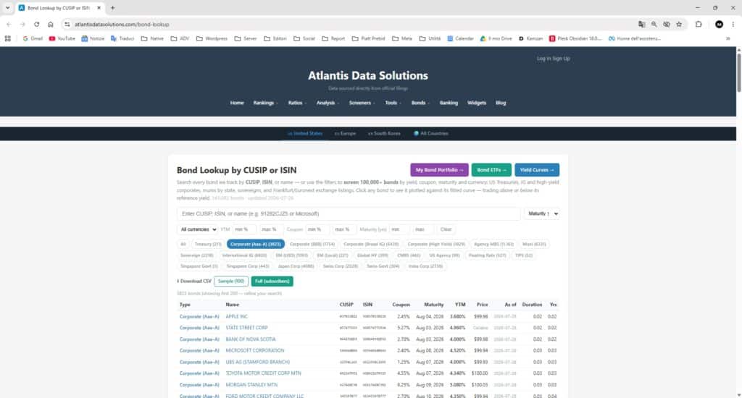Open the APPLE INC bond link

237,316
